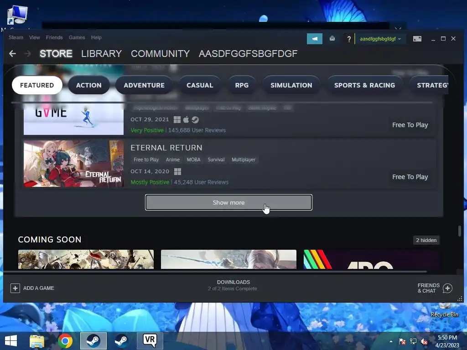Select the SPORTS & RACING category pill
Image resolution: width=467 pixels, height=350 pixels.
coord(364,85)
